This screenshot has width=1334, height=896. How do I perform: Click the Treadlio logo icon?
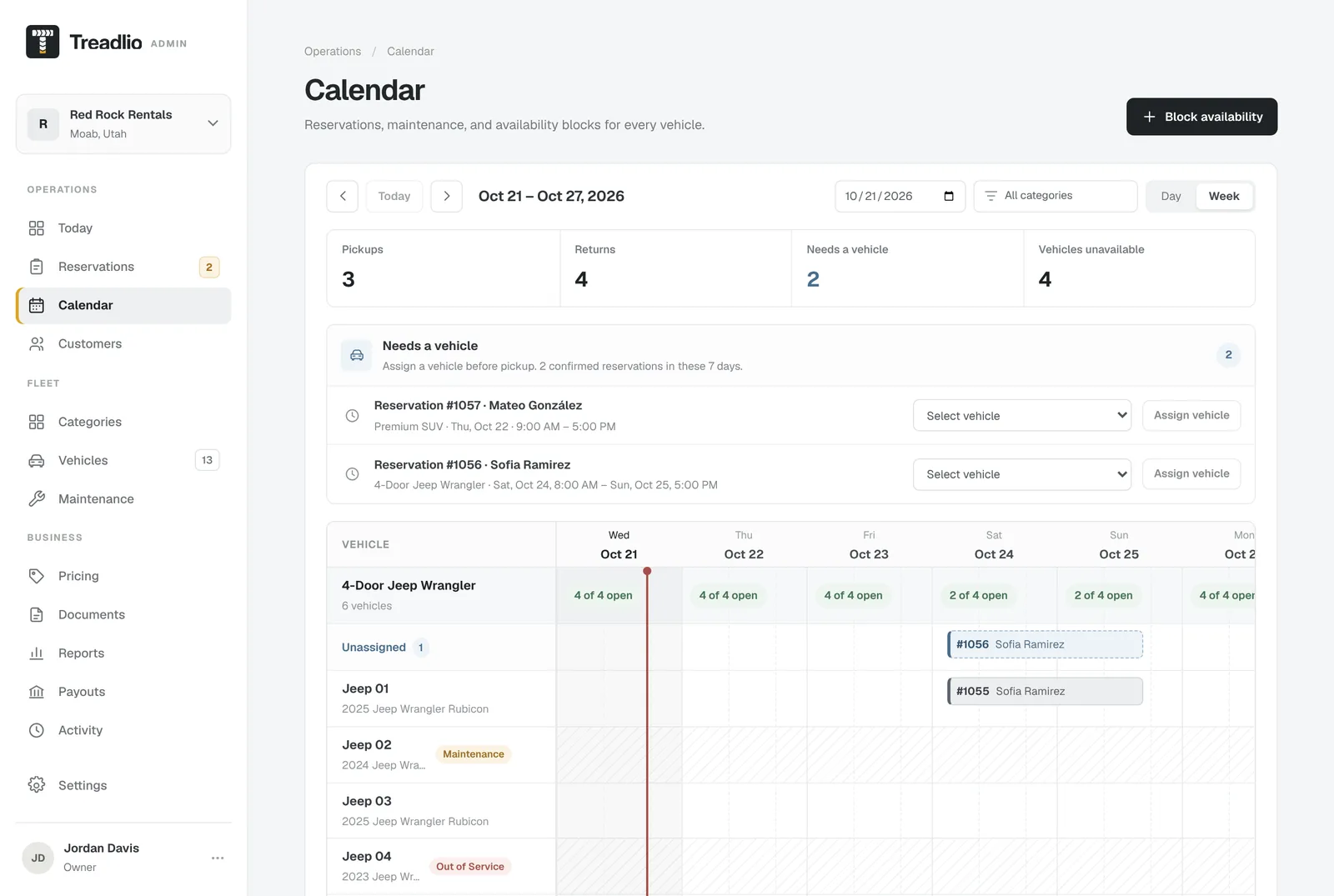tap(43, 42)
